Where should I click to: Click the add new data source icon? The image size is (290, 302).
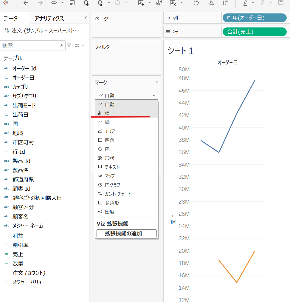[x=86, y=3]
